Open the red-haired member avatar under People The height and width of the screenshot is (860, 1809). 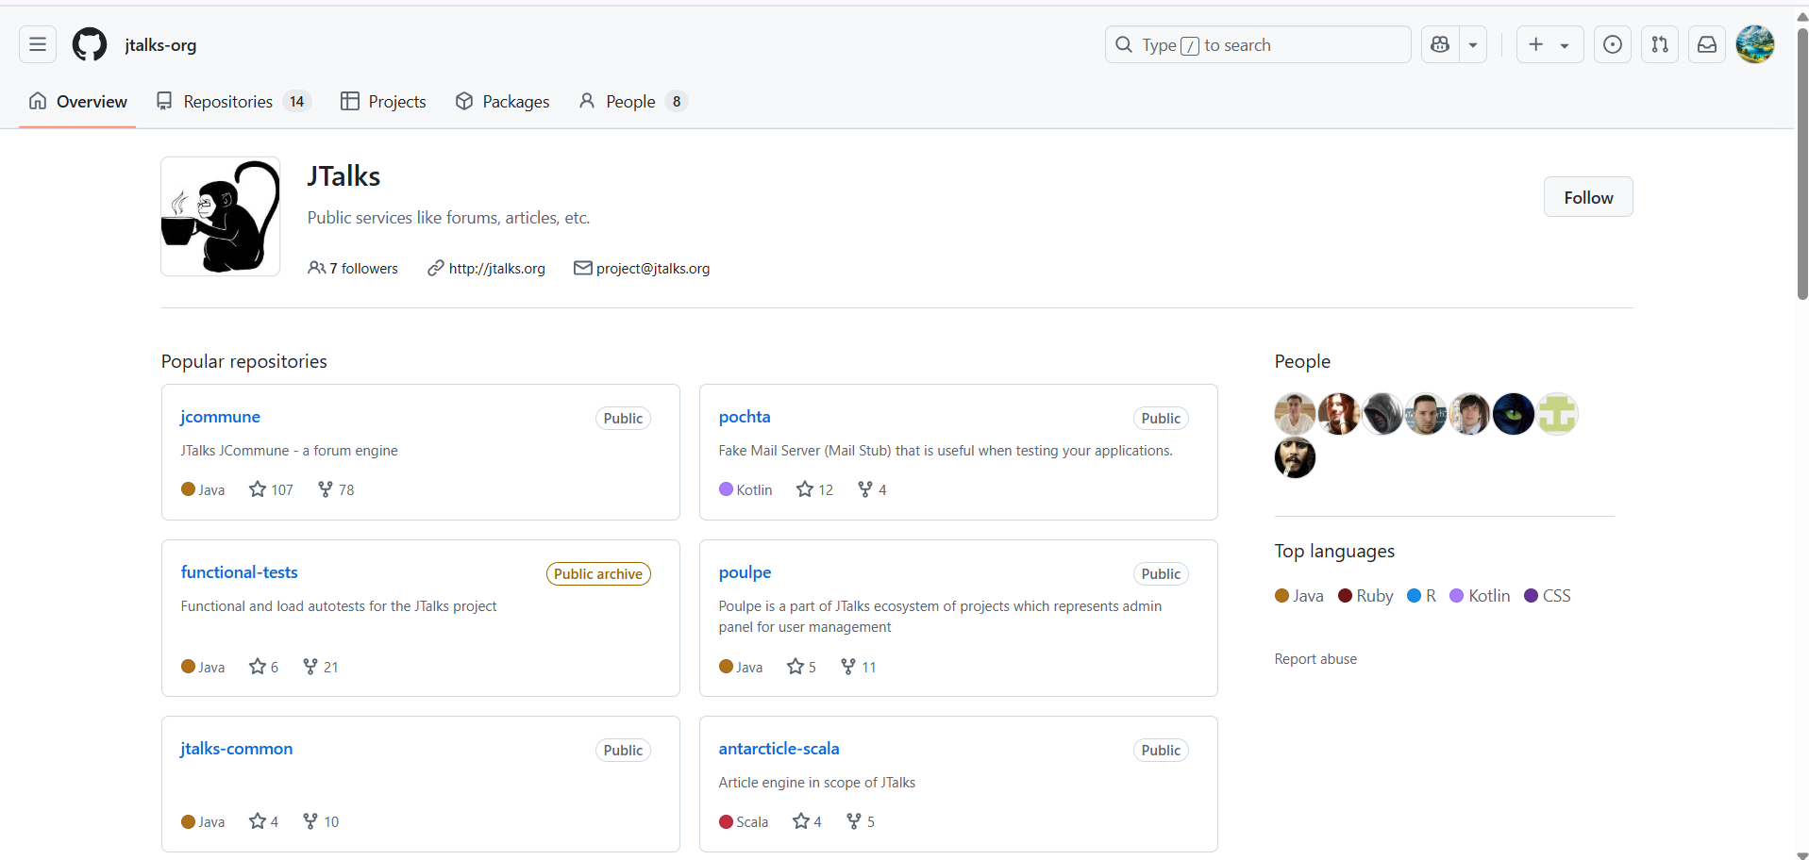(x=1338, y=414)
